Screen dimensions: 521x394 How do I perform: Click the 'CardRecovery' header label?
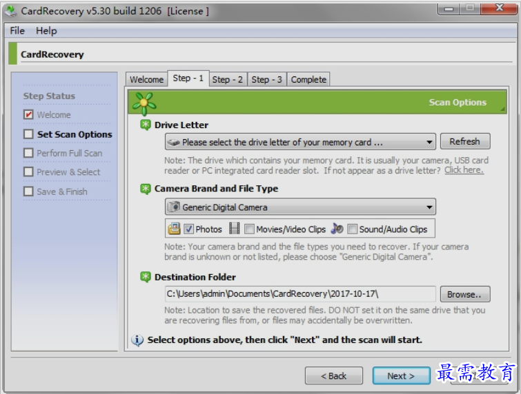click(x=52, y=54)
